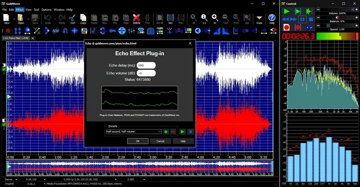Open the Presets dropdown in Echo dialog

click(x=159, y=132)
